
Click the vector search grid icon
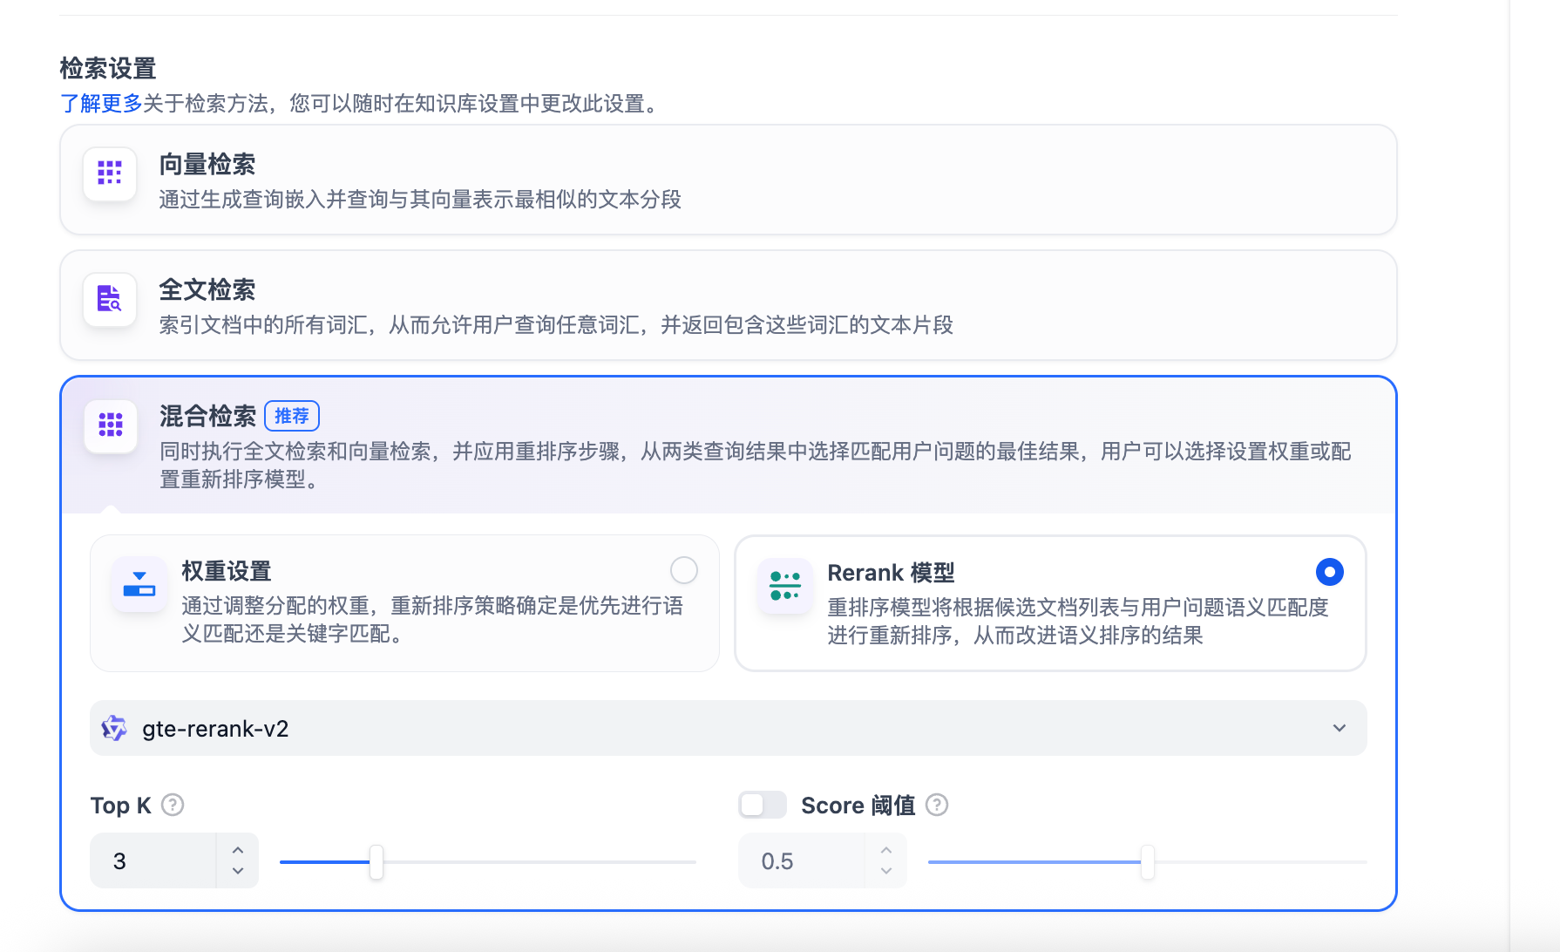coord(110,173)
